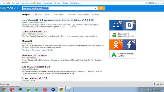164x92 pixels.
Task: Switch to the Новости search tab
Action: coord(71,15)
